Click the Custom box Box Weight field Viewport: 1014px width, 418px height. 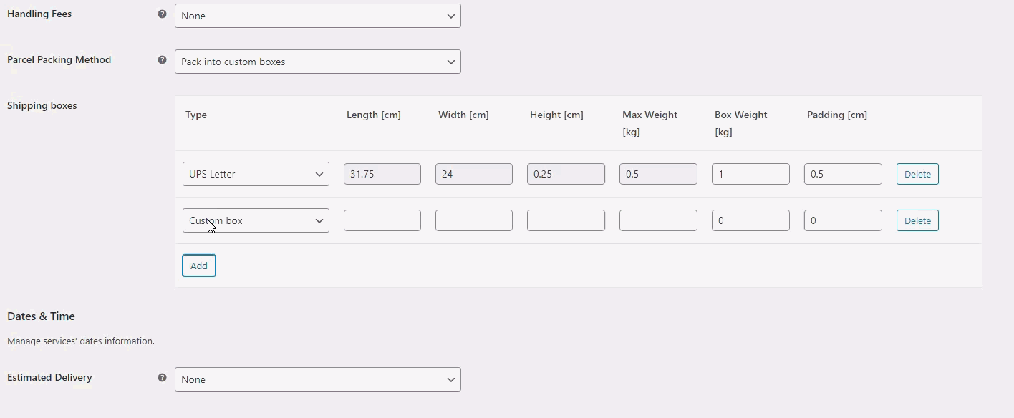750,220
